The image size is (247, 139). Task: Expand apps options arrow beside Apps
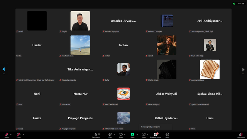click(x=147, y=134)
